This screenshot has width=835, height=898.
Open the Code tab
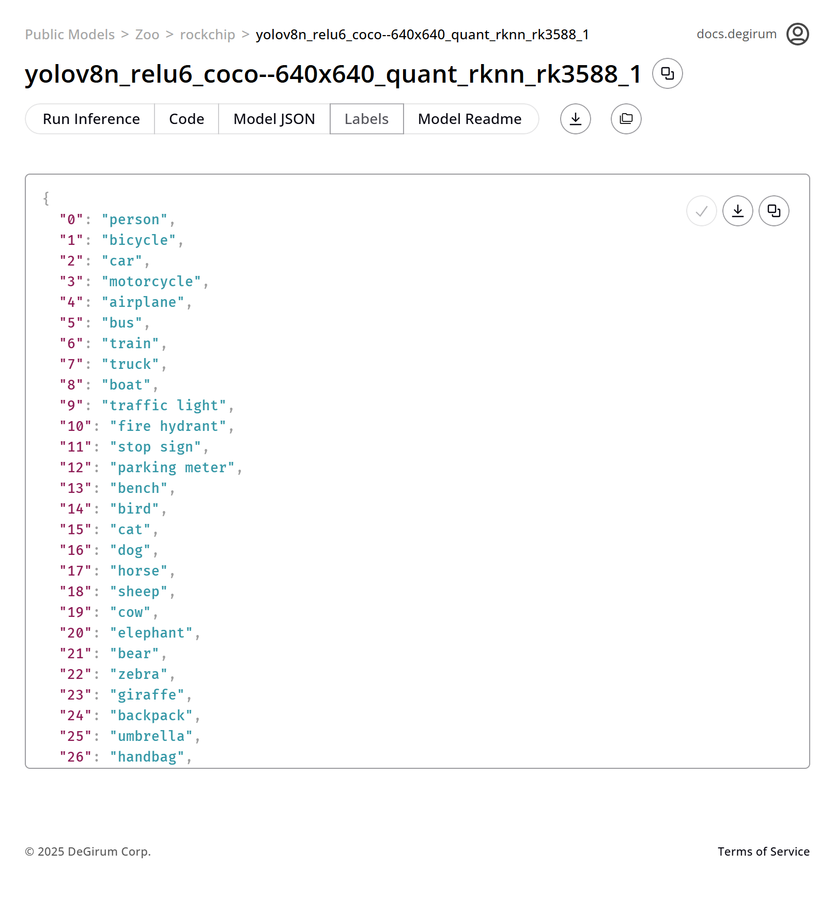[x=187, y=119]
